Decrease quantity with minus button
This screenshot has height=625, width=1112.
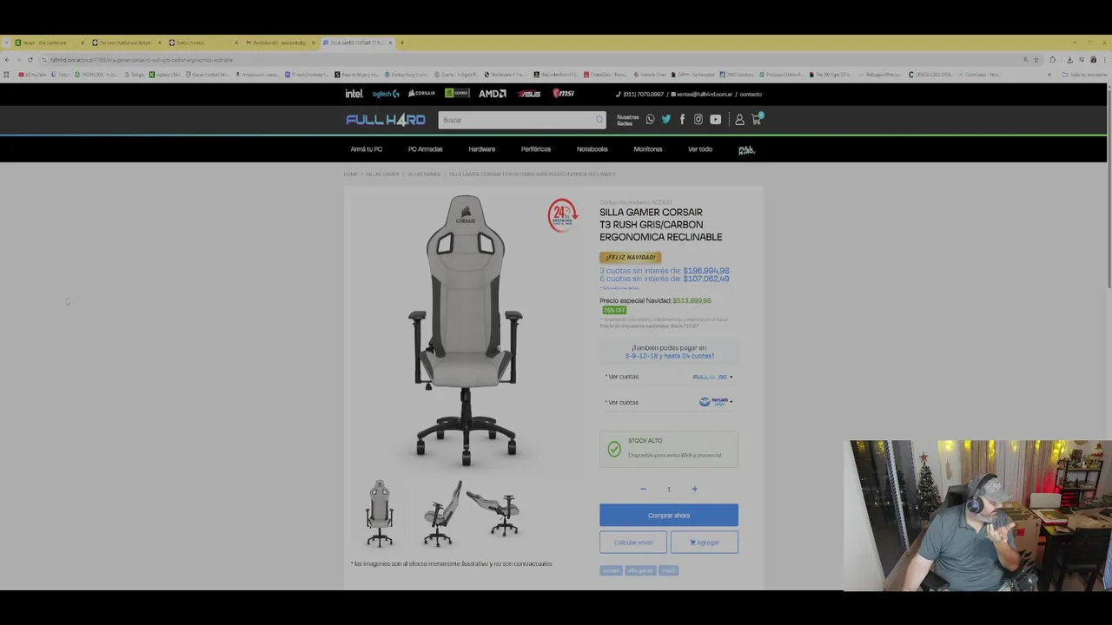coord(643,489)
